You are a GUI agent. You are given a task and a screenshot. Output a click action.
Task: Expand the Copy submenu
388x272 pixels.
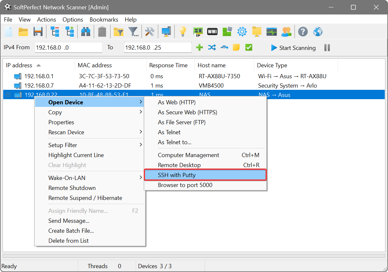[x=90, y=112]
